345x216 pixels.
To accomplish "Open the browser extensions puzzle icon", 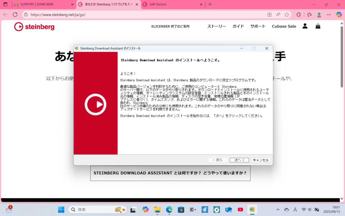I will click(299, 15).
